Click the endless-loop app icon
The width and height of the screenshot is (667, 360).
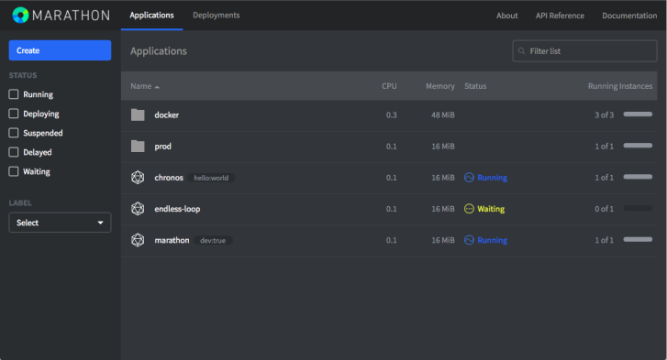coord(138,209)
